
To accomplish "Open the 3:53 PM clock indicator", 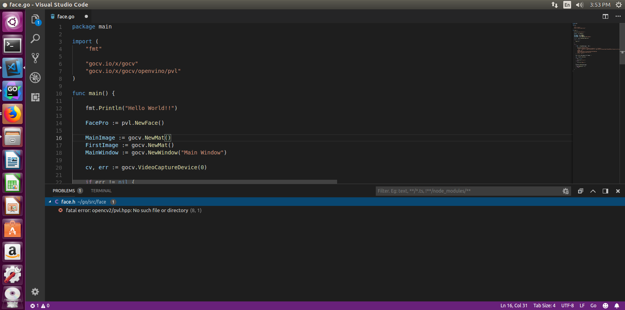I will pos(600,5).
